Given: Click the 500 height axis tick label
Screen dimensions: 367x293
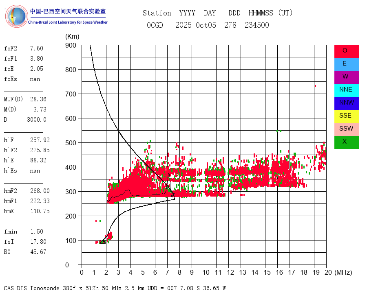Looking at the screenshot, I should pos(71,143).
